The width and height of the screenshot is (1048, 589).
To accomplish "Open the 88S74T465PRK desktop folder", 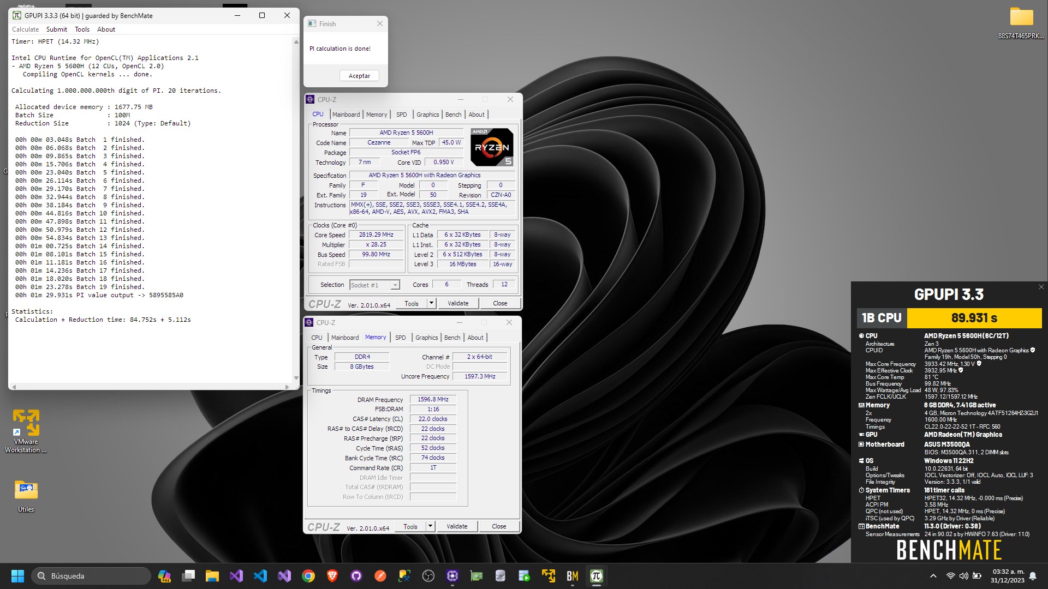I will point(1021,23).
